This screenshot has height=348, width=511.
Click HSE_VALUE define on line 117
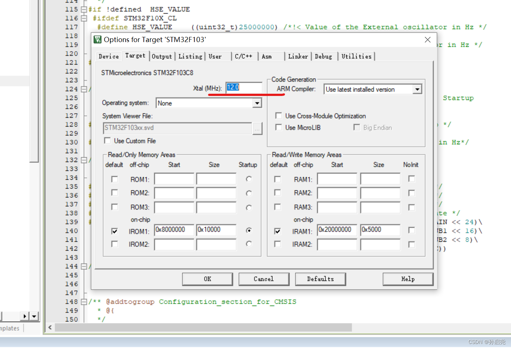click(152, 27)
